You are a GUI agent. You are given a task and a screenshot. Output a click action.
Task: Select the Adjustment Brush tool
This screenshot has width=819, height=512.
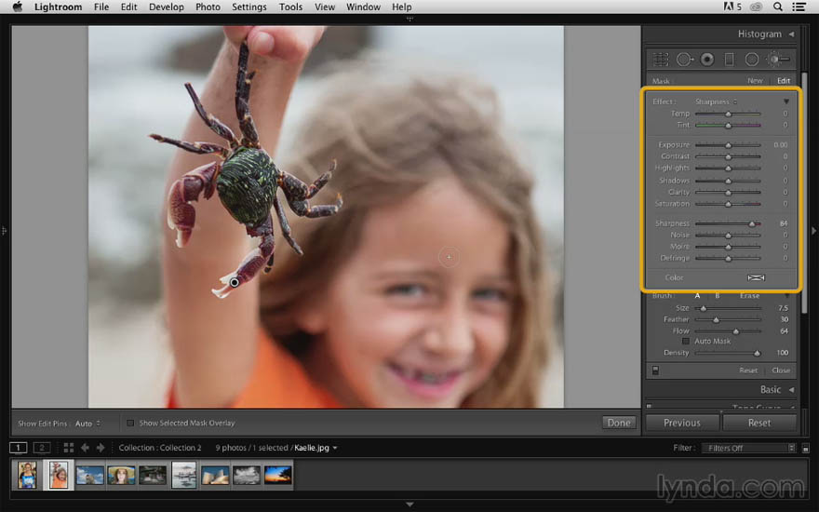tap(776, 60)
